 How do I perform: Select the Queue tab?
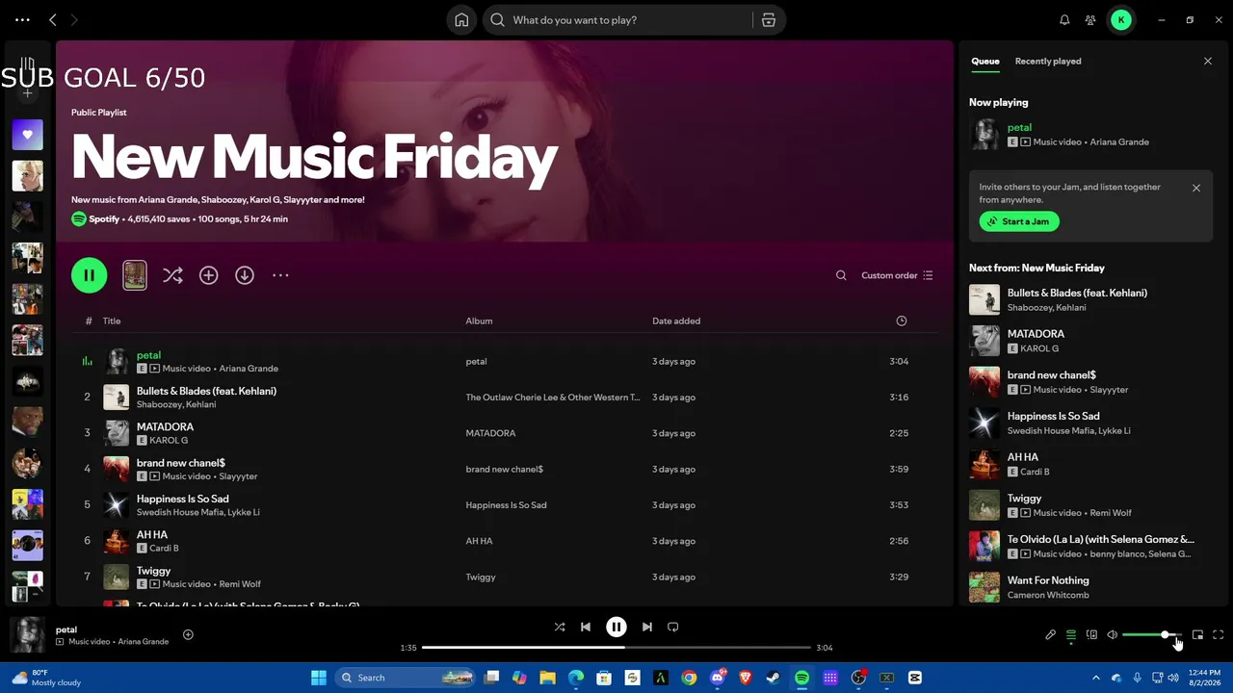coord(984,61)
